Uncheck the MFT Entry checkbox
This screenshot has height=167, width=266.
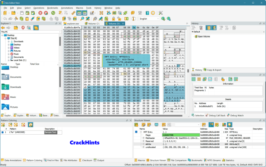click(x=136, y=132)
